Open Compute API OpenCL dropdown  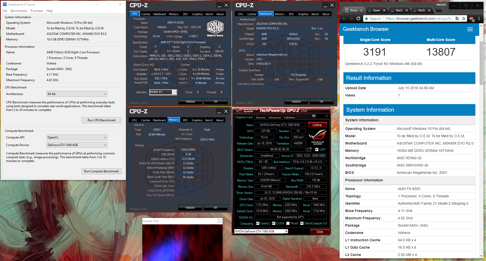(77, 137)
